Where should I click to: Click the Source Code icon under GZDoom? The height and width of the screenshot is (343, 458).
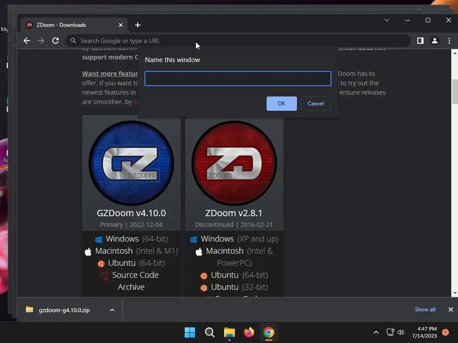(104, 276)
